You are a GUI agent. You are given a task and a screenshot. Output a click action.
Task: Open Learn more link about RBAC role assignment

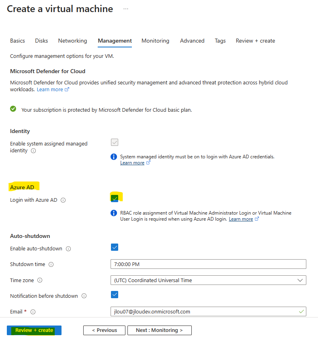[241, 219]
